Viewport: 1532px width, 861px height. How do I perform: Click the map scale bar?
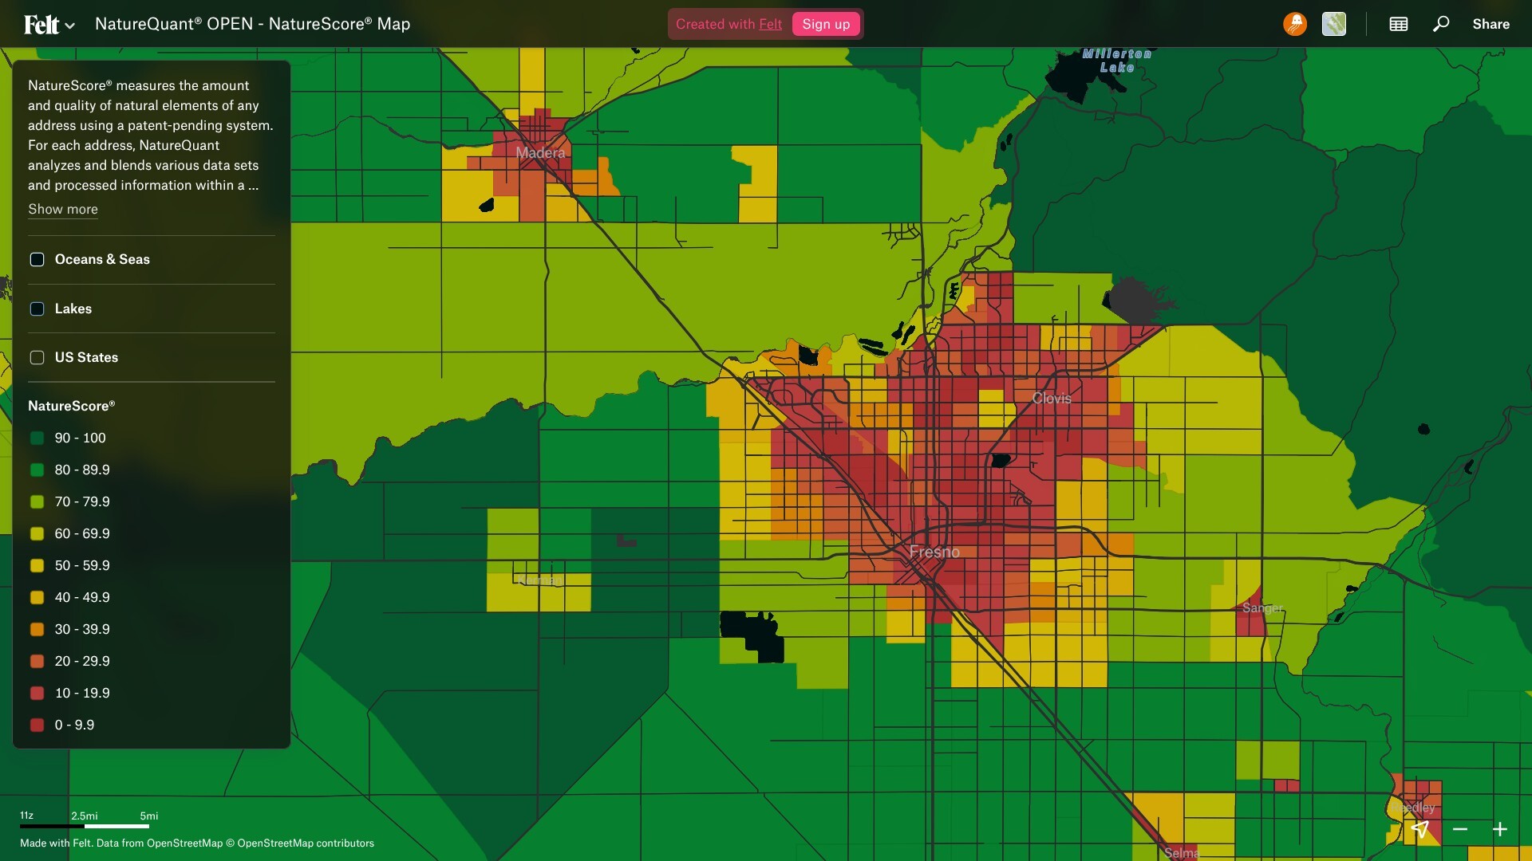click(x=85, y=825)
